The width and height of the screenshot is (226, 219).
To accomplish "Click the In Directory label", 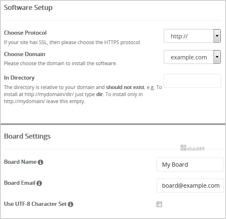I will click(x=19, y=78).
